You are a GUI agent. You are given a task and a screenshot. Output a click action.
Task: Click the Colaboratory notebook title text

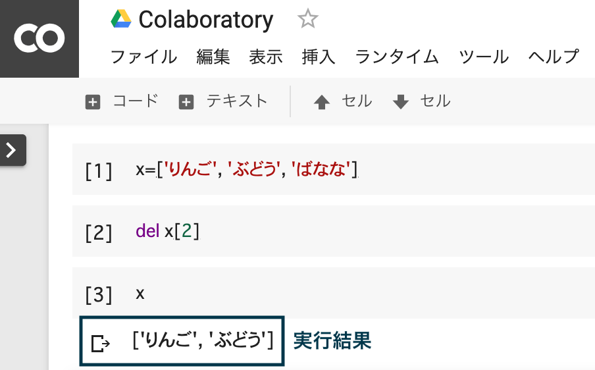(205, 20)
